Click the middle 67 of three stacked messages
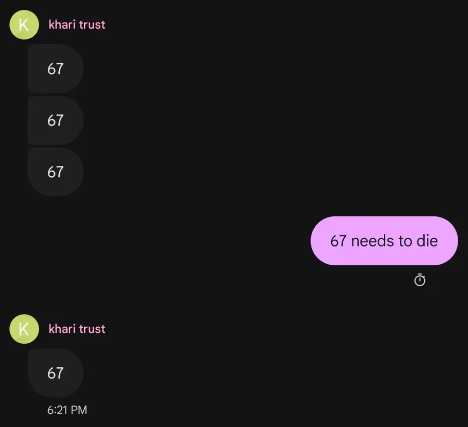The image size is (468, 427). click(55, 120)
